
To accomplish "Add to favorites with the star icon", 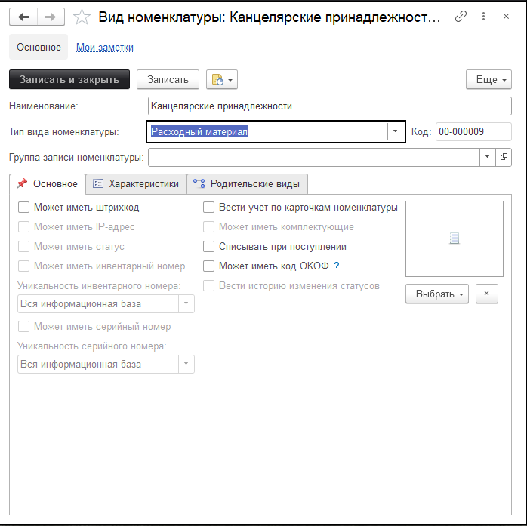I will [82, 17].
